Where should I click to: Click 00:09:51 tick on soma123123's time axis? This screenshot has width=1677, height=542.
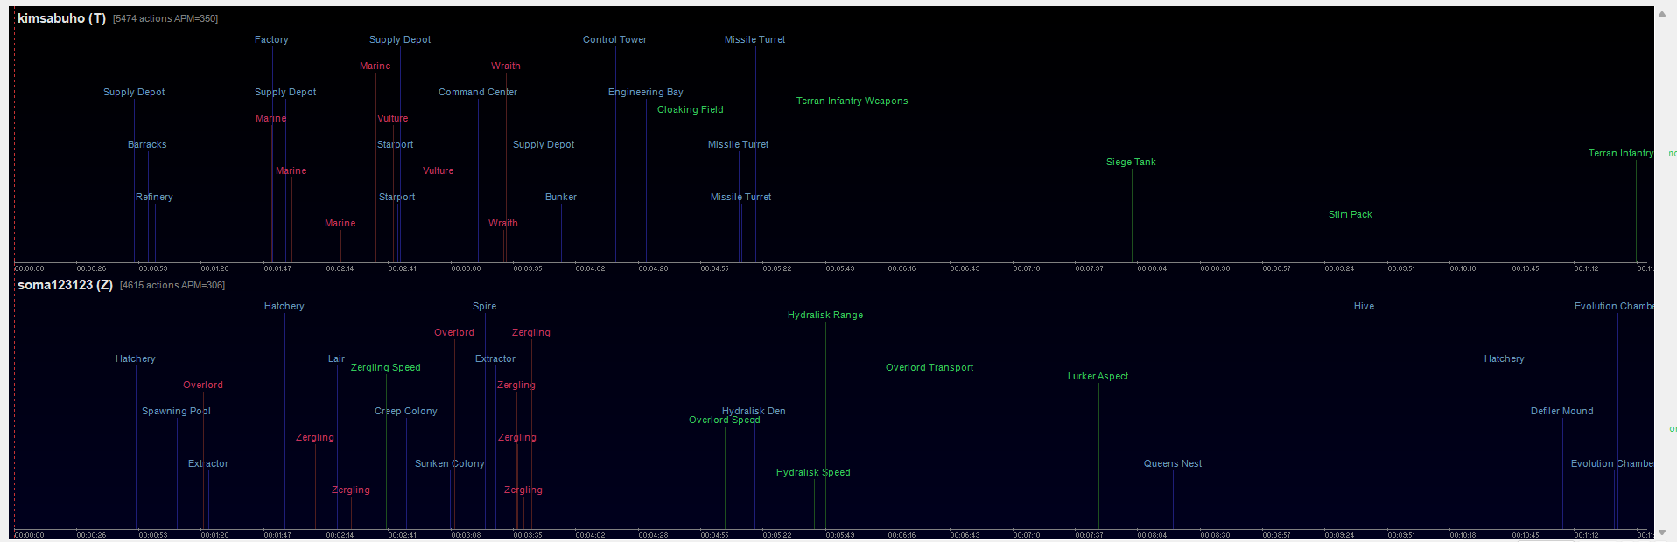point(1401,535)
